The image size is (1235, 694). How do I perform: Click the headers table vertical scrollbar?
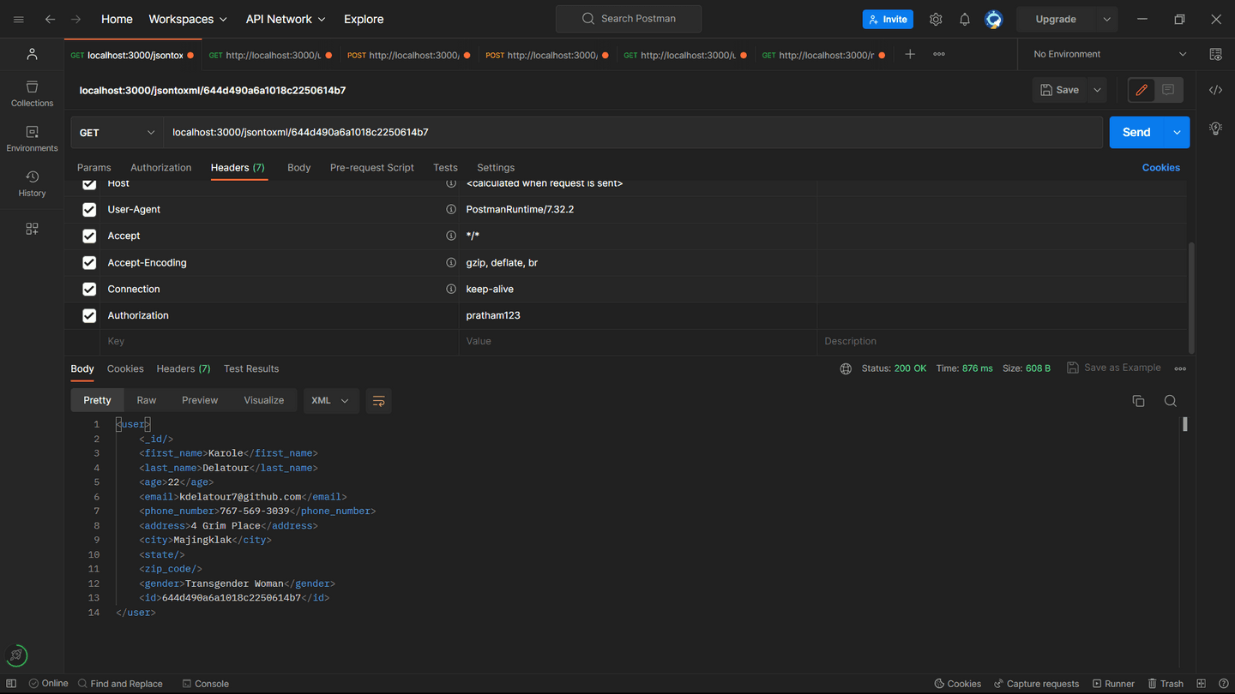[1191, 296]
